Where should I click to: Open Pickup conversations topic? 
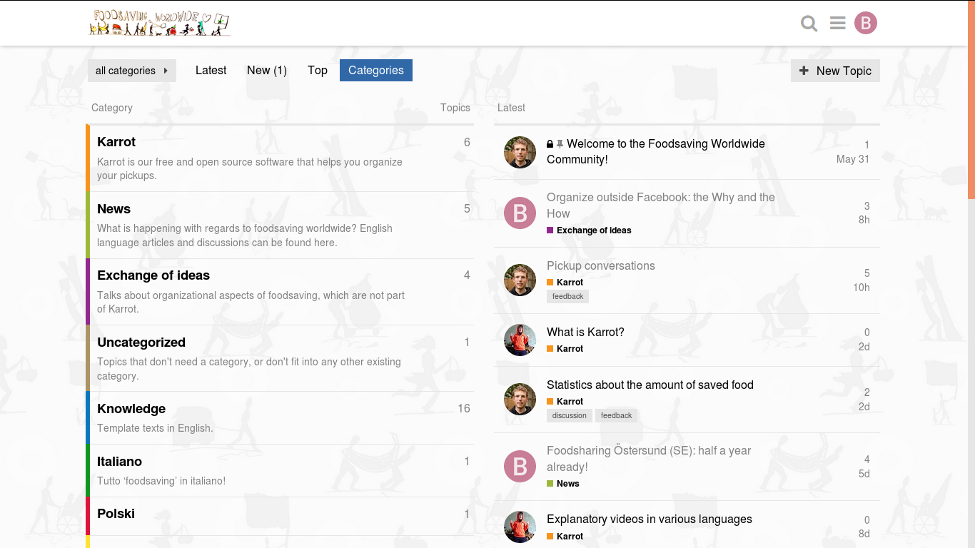tap(601, 265)
